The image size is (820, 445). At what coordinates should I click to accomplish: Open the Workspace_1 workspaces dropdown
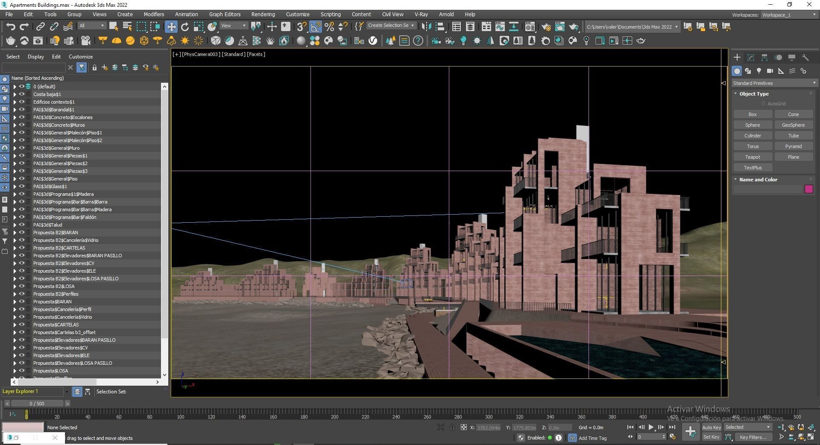(x=789, y=15)
